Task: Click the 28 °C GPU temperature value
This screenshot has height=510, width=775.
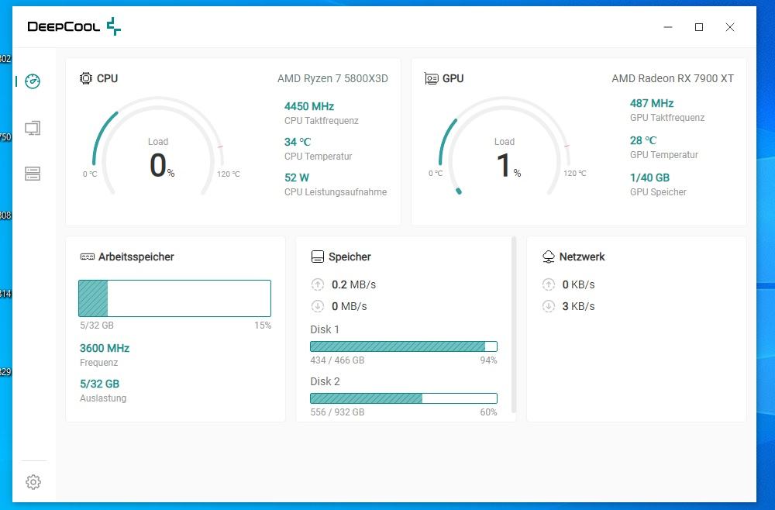Action: (643, 140)
